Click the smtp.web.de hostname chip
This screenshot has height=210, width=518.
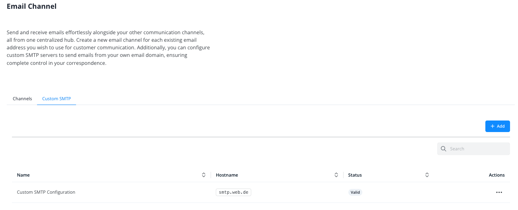(x=234, y=192)
